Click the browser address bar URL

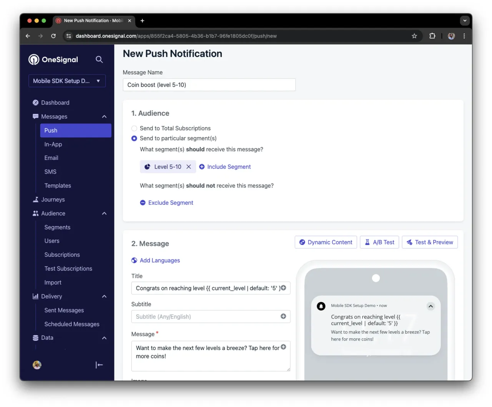(x=176, y=36)
